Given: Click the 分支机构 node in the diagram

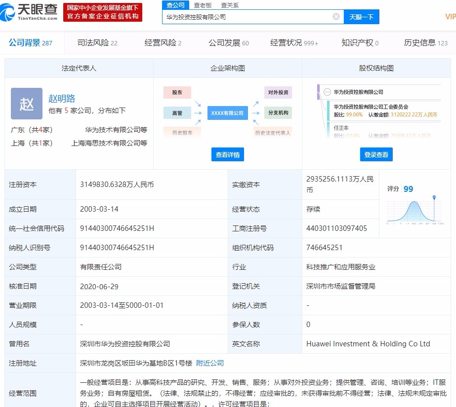Looking at the screenshot, I should [x=278, y=112].
